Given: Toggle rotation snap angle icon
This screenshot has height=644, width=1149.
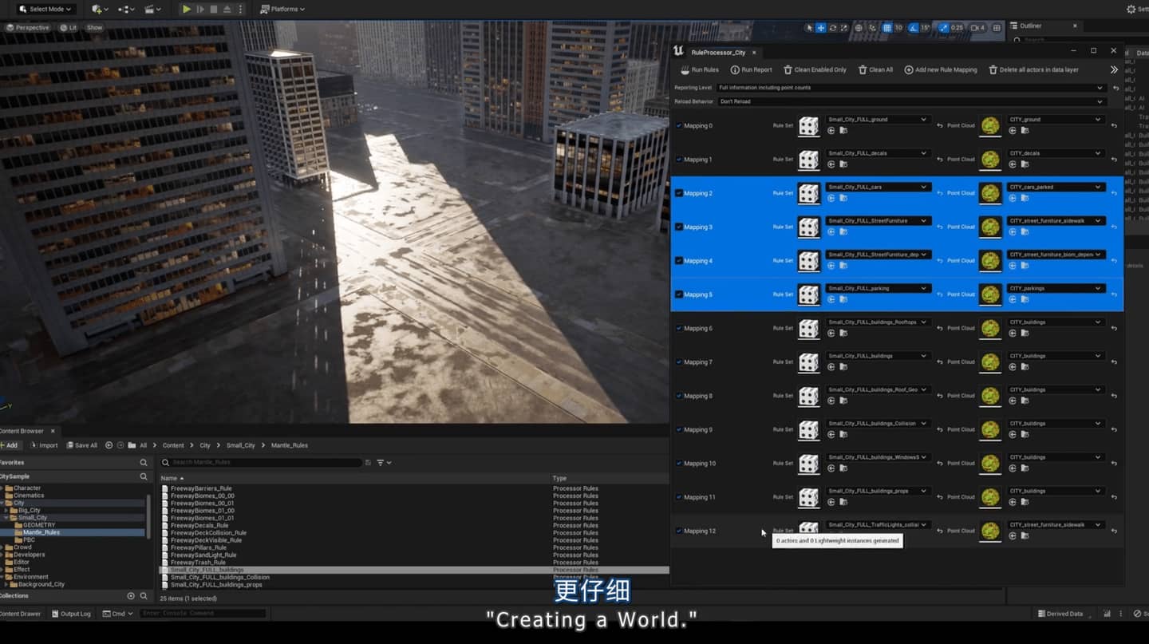Looking at the screenshot, I should coord(914,27).
